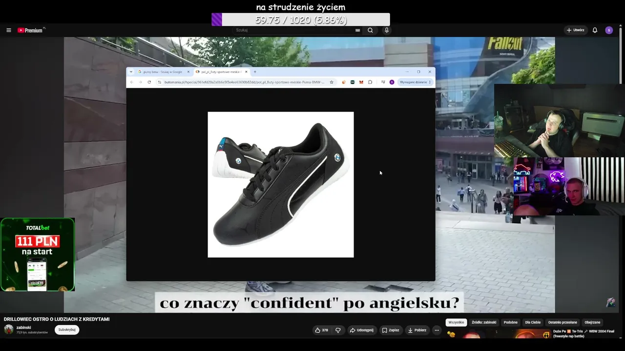Click the YouTube search field 'Szukaj'
Viewport: 625px width, 351px height.
coord(295,30)
